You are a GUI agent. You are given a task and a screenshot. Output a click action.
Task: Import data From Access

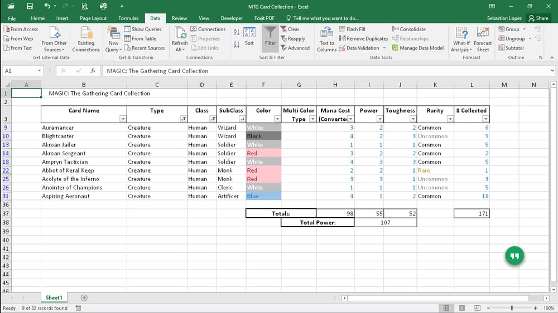21,29
